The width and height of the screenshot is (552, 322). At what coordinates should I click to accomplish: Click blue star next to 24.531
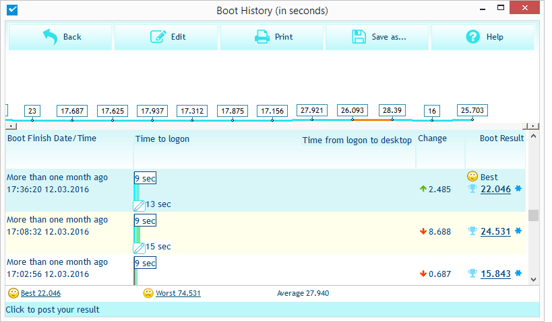(518, 231)
